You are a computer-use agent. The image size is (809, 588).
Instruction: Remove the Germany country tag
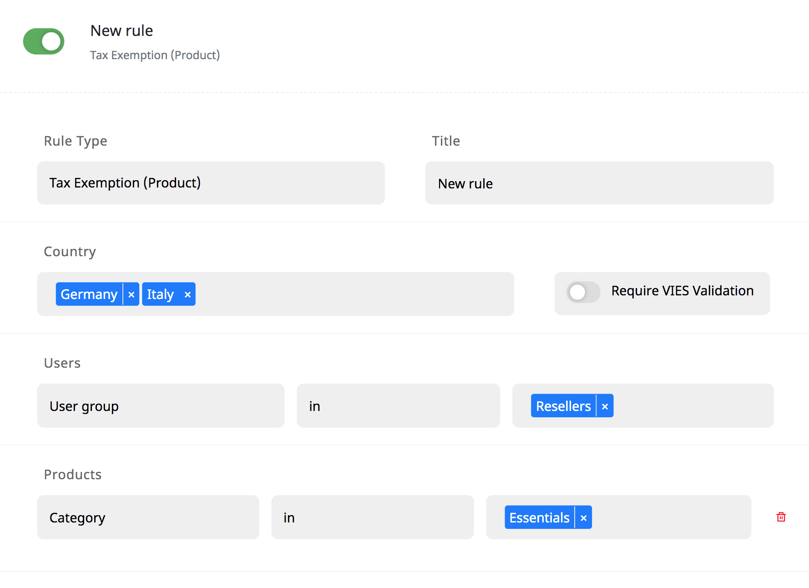pos(131,294)
